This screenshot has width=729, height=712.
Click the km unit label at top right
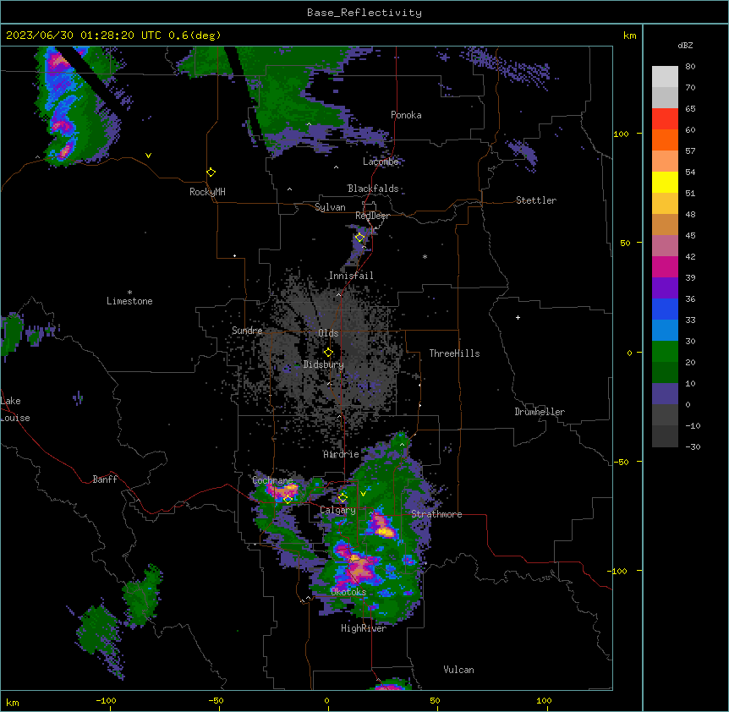coord(630,36)
